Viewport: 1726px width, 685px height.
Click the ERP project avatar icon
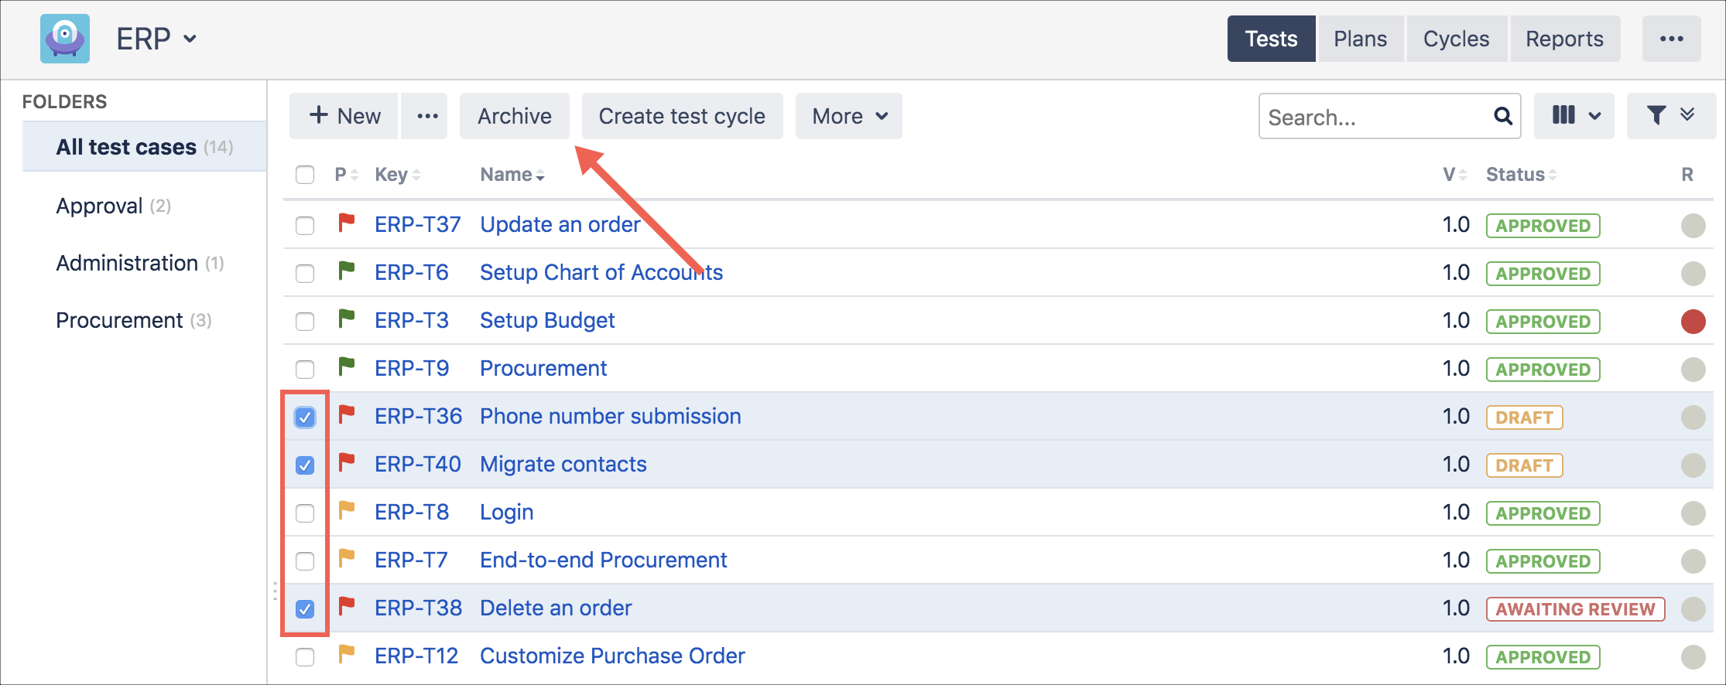click(x=65, y=39)
